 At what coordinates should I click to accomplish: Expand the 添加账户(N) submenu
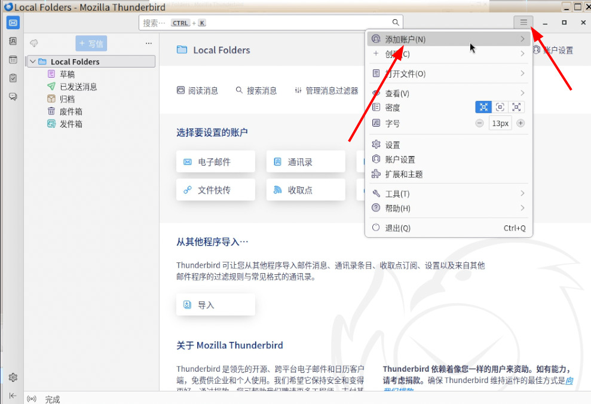[x=449, y=39]
